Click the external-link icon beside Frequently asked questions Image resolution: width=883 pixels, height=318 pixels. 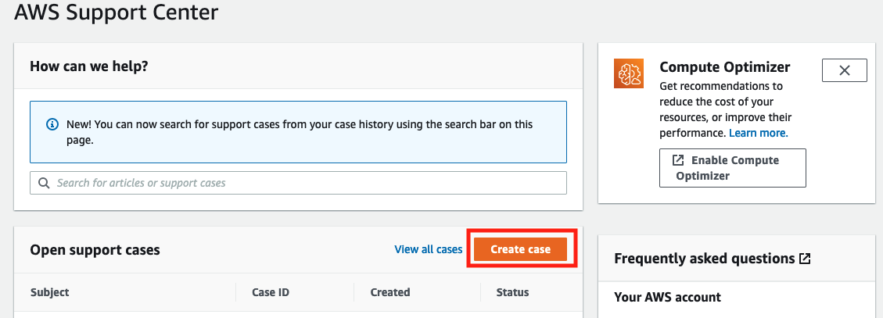804,259
